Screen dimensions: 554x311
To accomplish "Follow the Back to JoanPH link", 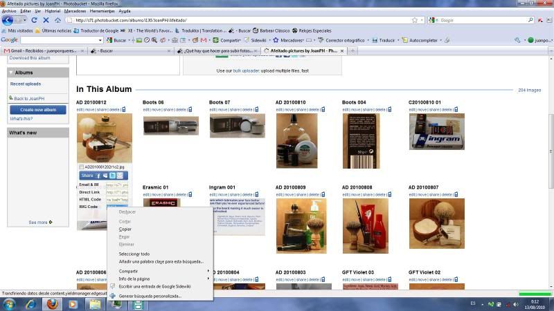I will coord(29,99).
